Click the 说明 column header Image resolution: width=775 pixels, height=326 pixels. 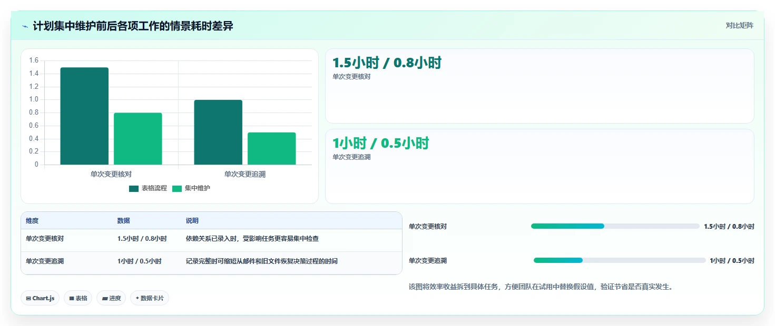[192, 221]
